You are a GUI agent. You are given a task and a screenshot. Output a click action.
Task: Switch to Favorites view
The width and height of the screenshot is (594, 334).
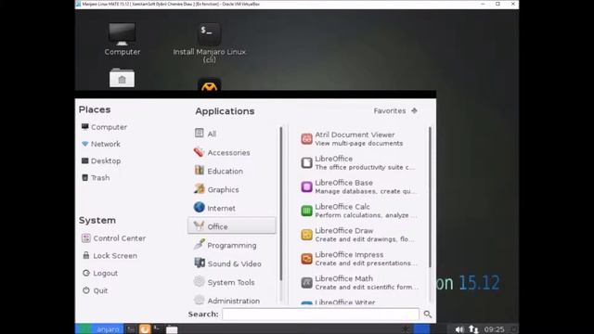pyautogui.click(x=395, y=110)
